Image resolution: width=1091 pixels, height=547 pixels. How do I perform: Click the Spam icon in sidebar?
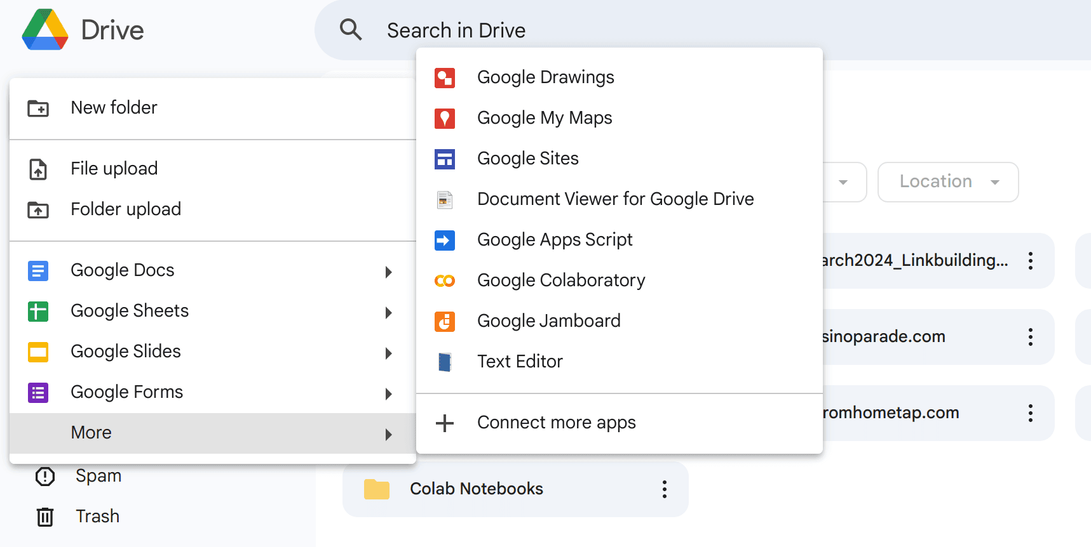click(x=45, y=476)
